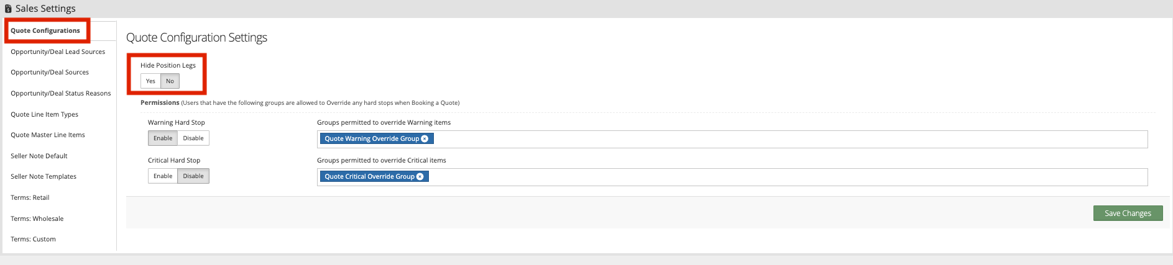Enable the Critical Hard Stop
1173x265 pixels.
163,176
